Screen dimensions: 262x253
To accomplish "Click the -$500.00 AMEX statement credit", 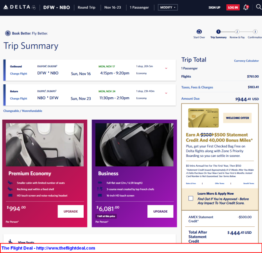I will pos(244,217).
